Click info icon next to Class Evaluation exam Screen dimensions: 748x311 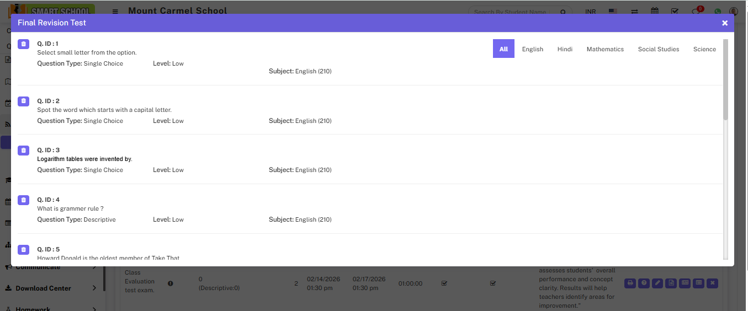[170, 283]
